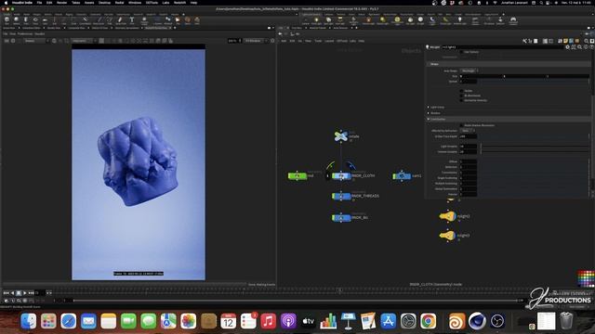
Task: Select the RNDR_CLOTH node
Action: (341, 175)
